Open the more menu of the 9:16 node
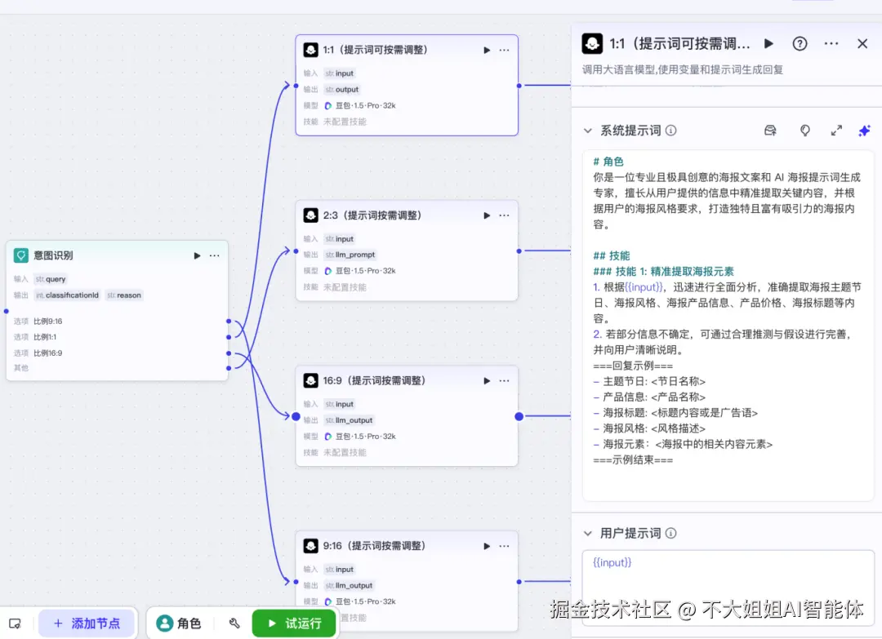Image resolution: width=882 pixels, height=639 pixels. click(x=504, y=546)
